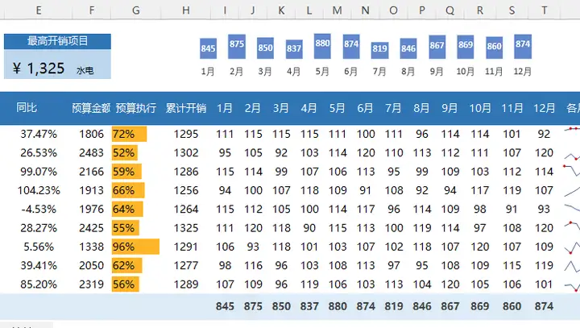Select the column G header letter
Viewport: 580px width, 328px height.
point(135,10)
